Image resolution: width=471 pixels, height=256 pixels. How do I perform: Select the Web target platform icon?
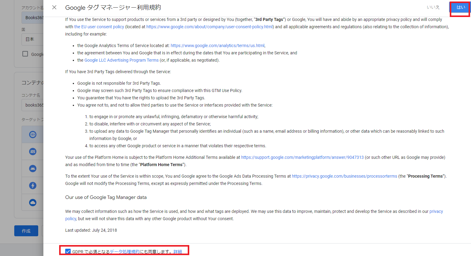33,135
